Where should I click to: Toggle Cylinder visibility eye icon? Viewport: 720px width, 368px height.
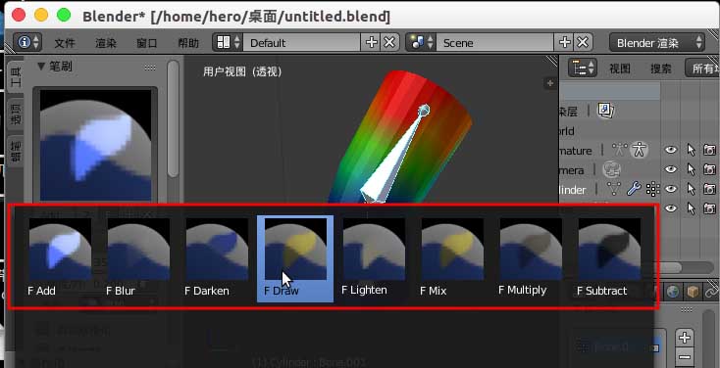click(x=671, y=189)
